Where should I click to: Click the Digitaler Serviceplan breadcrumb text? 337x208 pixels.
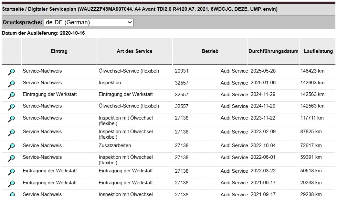(52, 9)
